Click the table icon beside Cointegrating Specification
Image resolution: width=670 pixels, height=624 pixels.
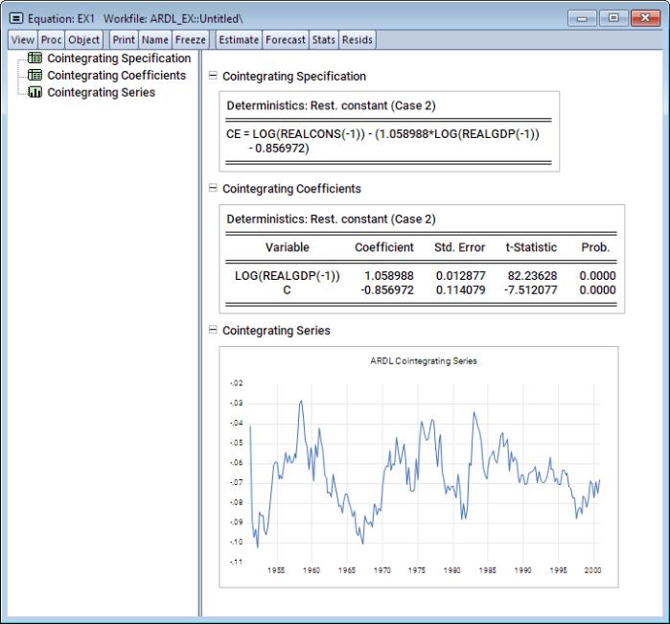click(36, 59)
